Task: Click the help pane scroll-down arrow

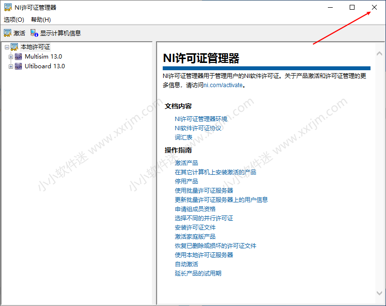Action: coord(379,293)
